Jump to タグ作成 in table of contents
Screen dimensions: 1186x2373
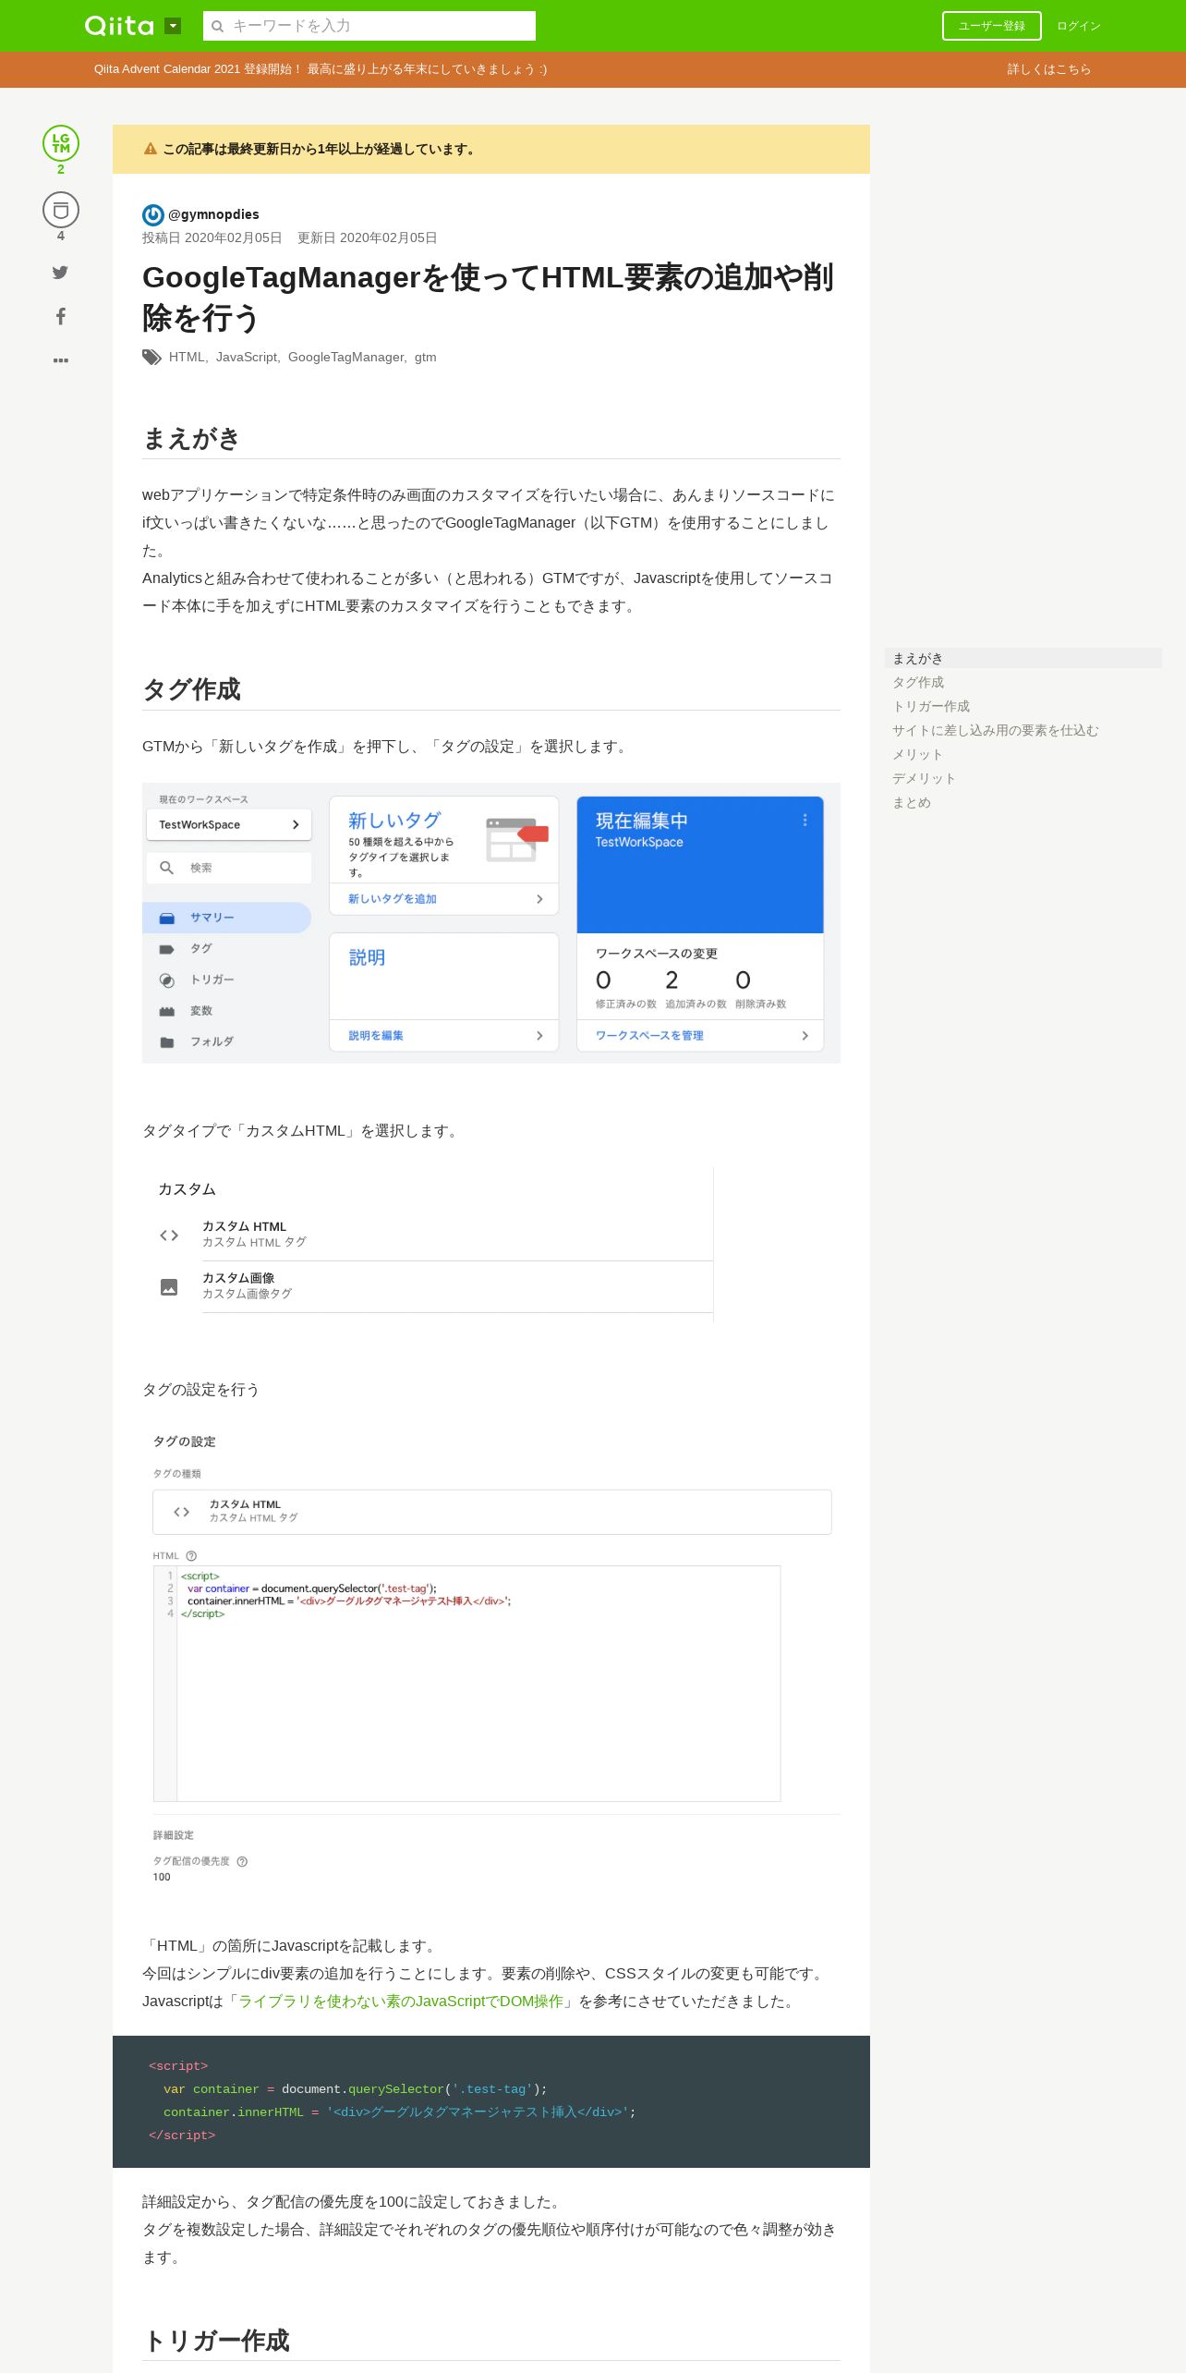pyautogui.click(x=918, y=682)
